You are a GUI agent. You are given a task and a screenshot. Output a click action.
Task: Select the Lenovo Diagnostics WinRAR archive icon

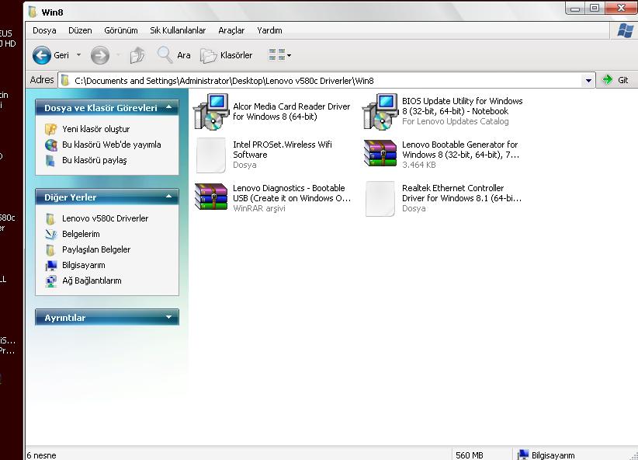[x=211, y=197]
